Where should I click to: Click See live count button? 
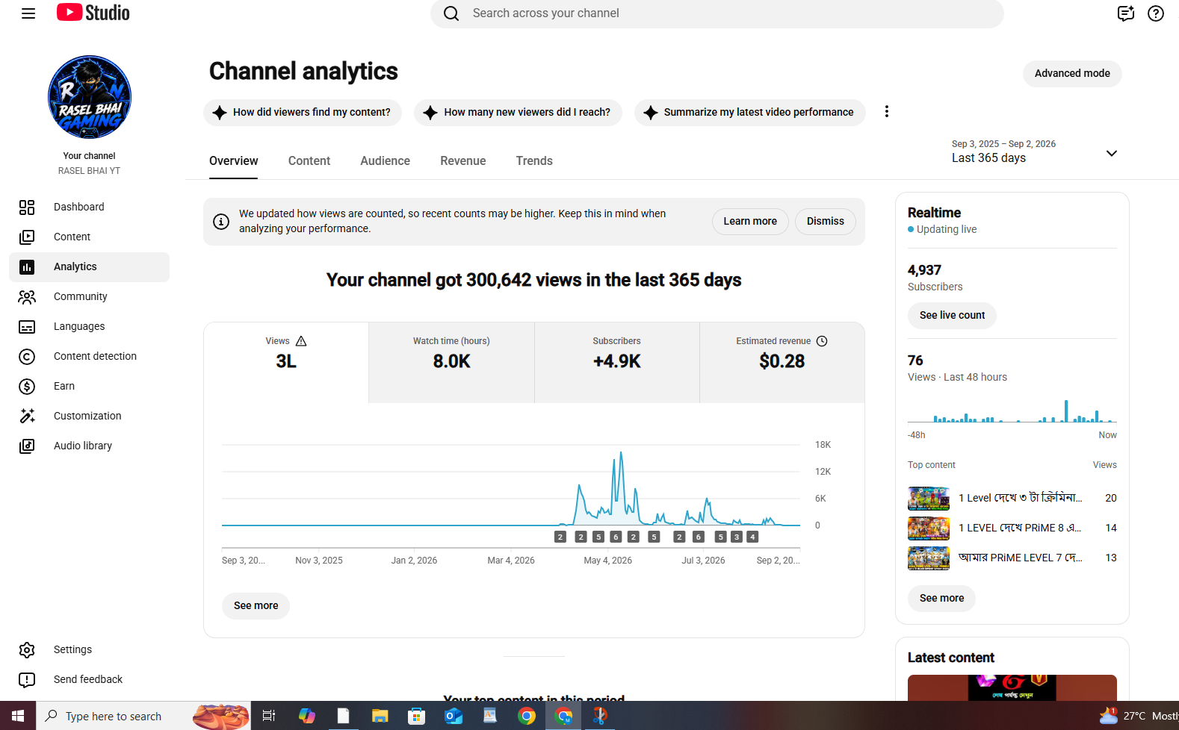(952, 315)
